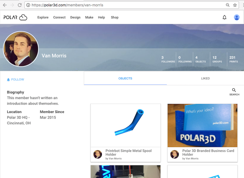This screenshot has width=244, height=178.
Task: Click the Polar3D business card holder photo
Action: pos(203,125)
